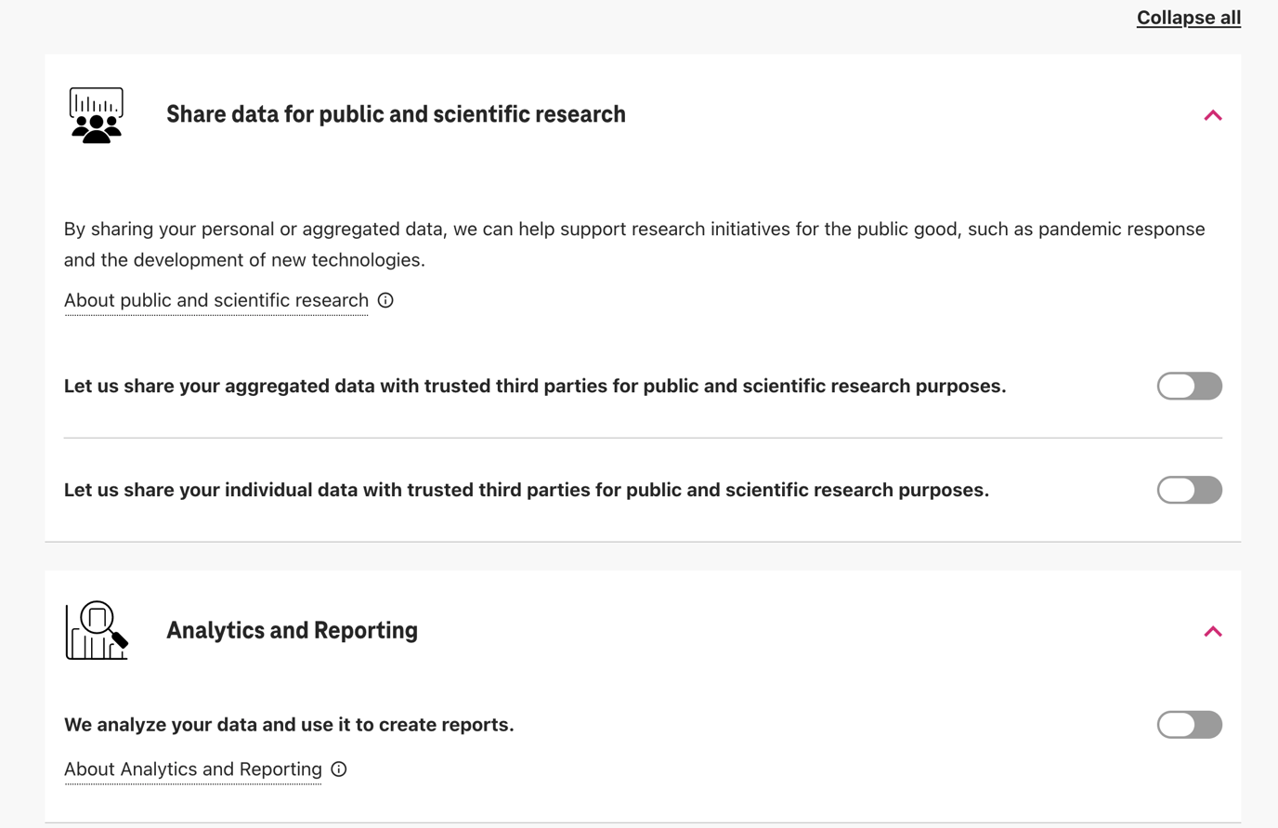Turn on the analyze data reports toggle
The height and width of the screenshot is (828, 1278).
(1189, 725)
